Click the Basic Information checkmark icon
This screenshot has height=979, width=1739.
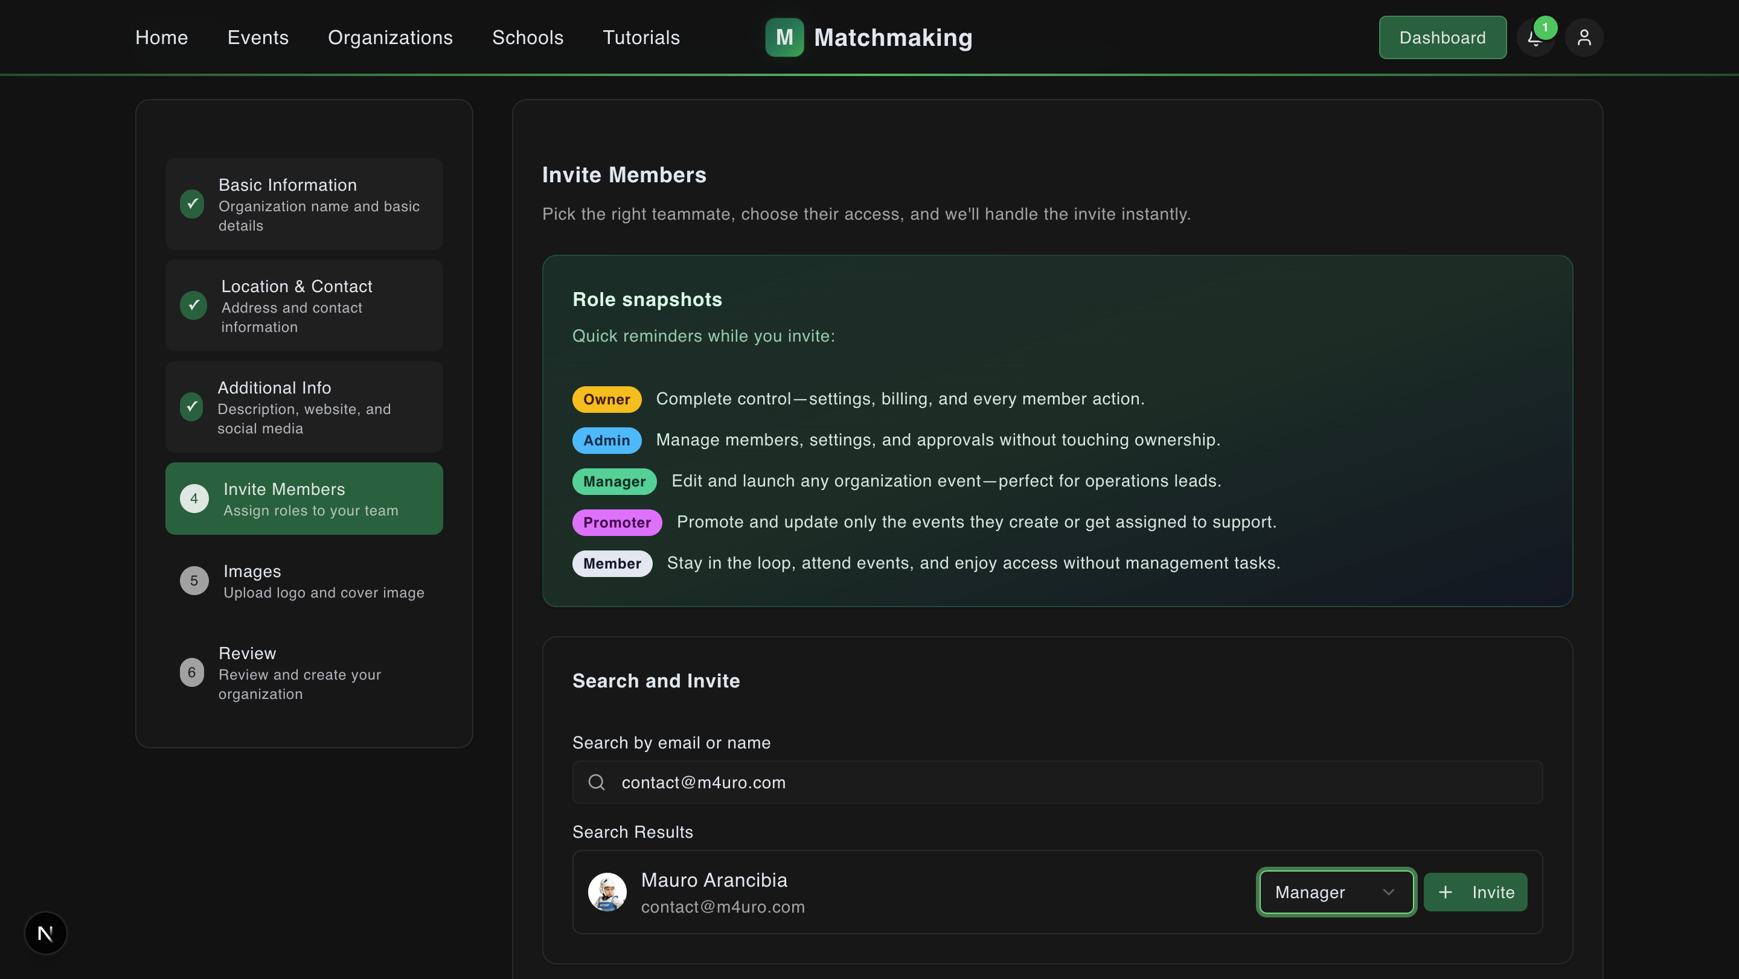click(x=193, y=204)
